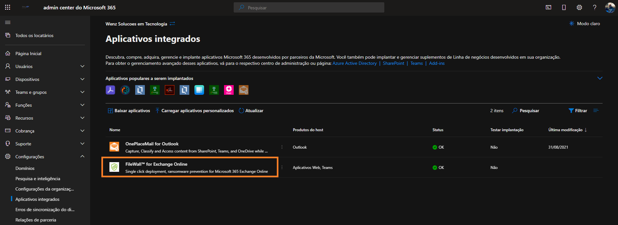Click OK status of FileWall row
618x225 pixels.
(438, 168)
